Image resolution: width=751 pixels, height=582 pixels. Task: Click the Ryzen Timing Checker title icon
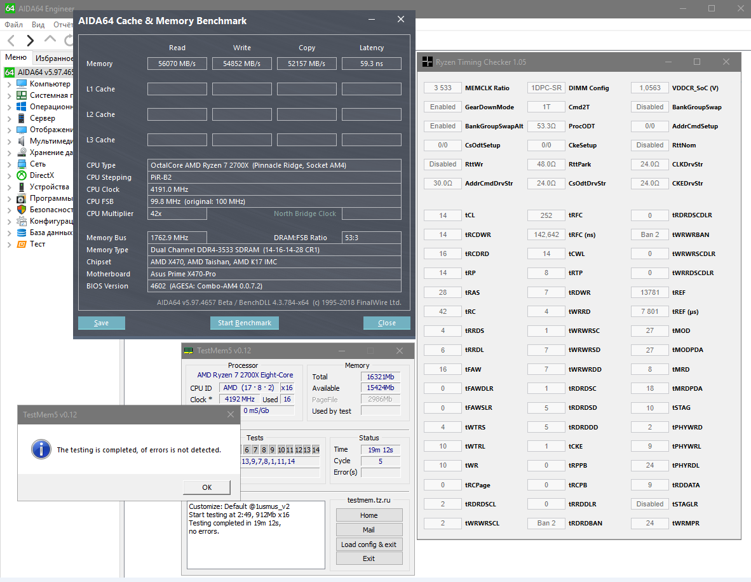pyautogui.click(x=427, y=62)
